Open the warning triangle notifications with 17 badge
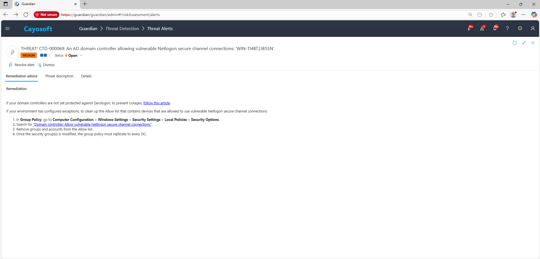The image size is (540, 259). click(x=482, y=28)
